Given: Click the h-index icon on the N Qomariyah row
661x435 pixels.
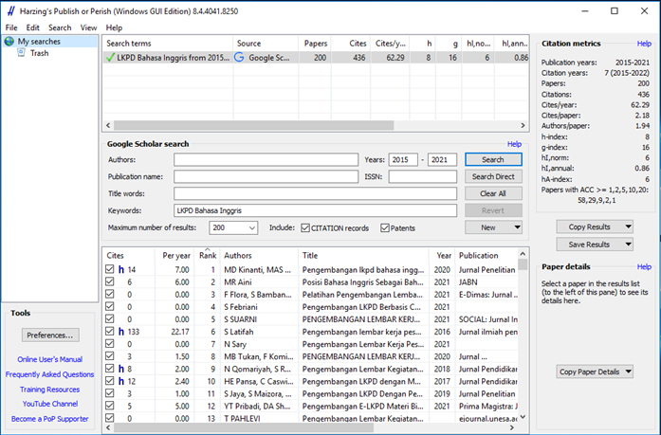Looking at the screenshot, I should 121,369.
